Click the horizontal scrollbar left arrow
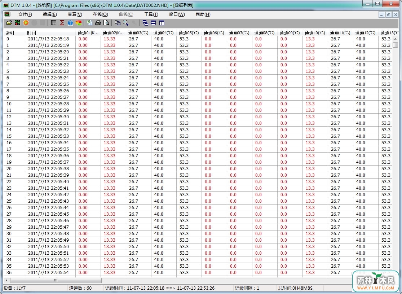Screen dimensions: 402x294 (6, 280)
